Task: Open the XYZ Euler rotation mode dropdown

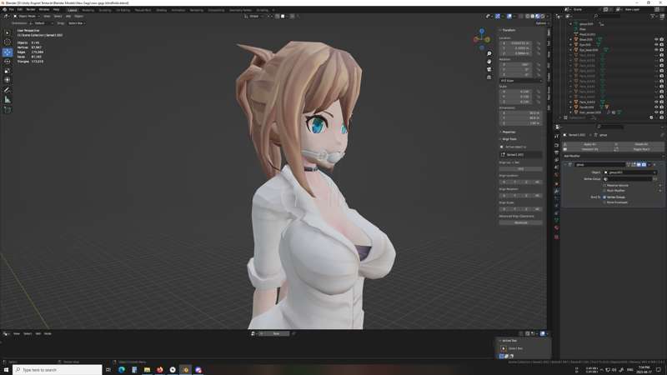Action: click(x=520, y=81)
